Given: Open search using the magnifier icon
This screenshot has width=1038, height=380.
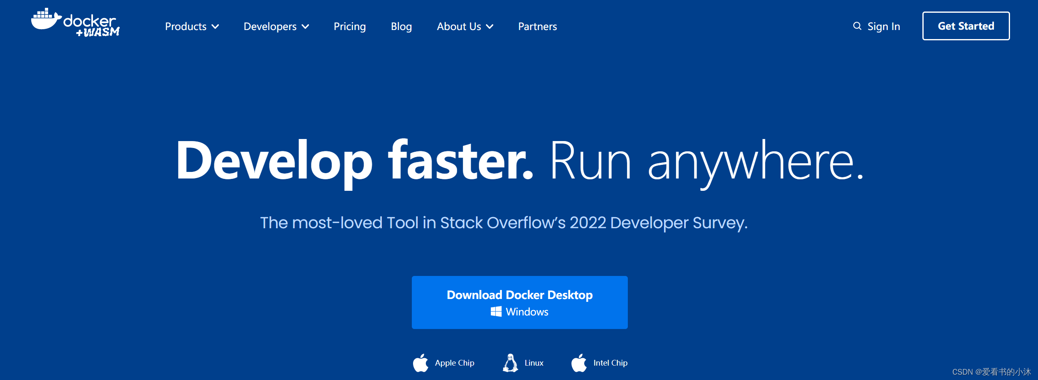Looking at the screenshot, I should click(857, 26).
